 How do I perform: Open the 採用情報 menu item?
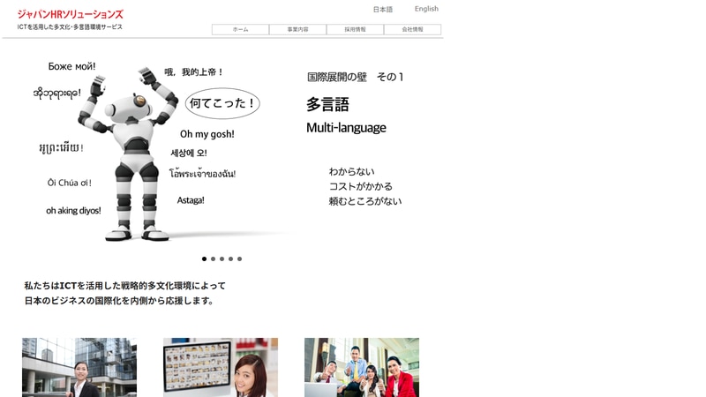pos(356,29)
